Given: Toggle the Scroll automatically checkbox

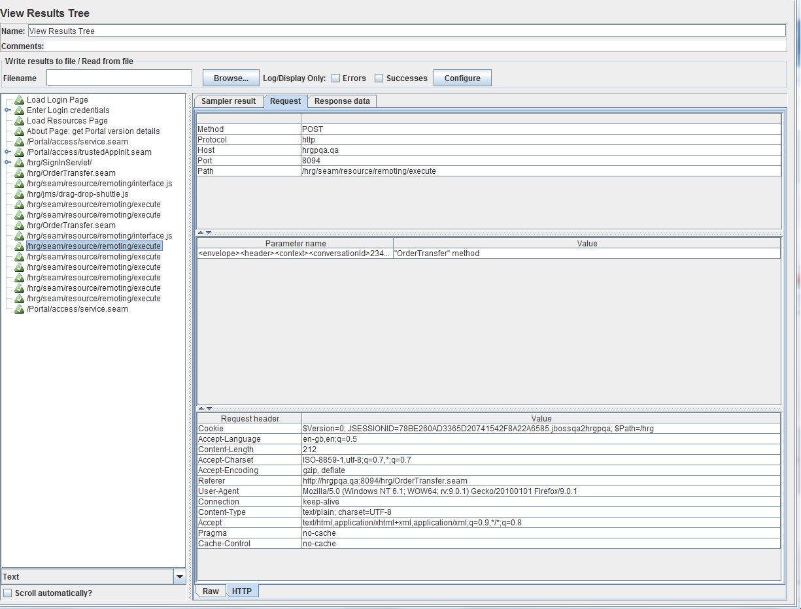Looking at the screenshot, I should click(x=8, y=593).
